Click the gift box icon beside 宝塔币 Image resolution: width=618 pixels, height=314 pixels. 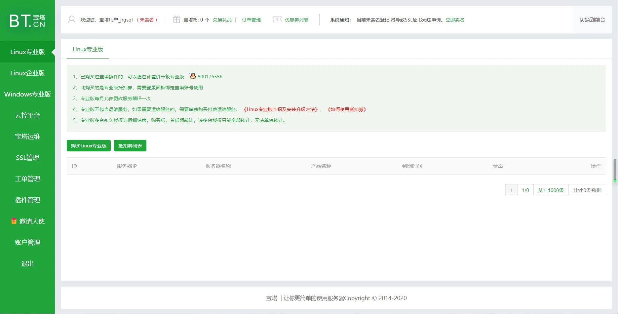tap(176, 20)
